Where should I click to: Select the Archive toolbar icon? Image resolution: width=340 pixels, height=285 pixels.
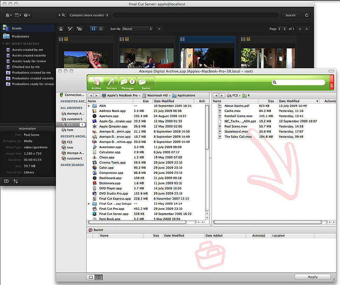(96, 83)
